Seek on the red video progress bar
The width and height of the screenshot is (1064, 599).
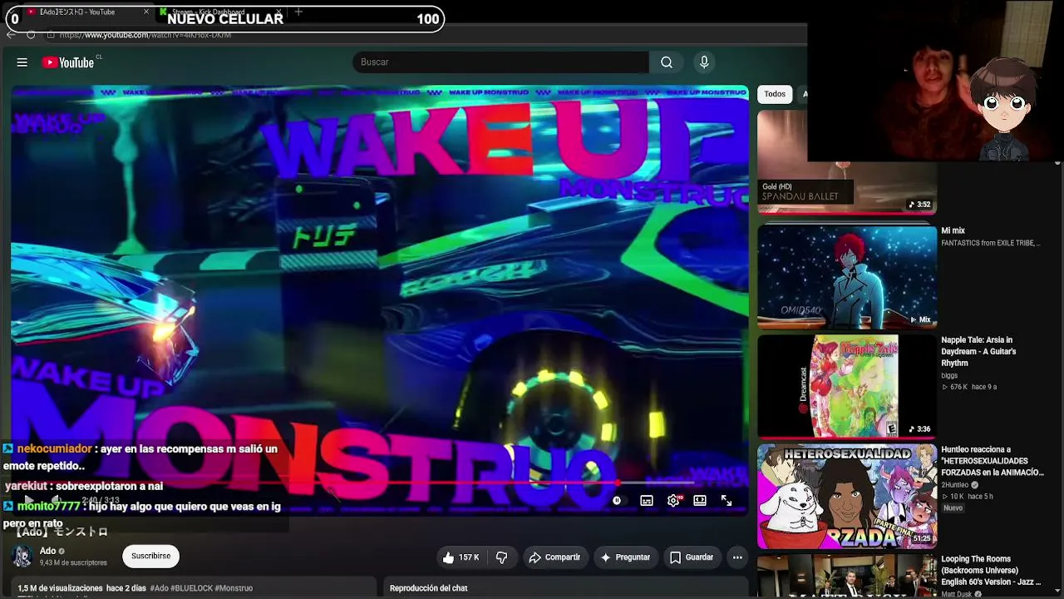380,483
